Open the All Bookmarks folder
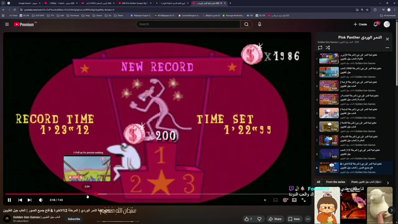 [x=388, y=16]
